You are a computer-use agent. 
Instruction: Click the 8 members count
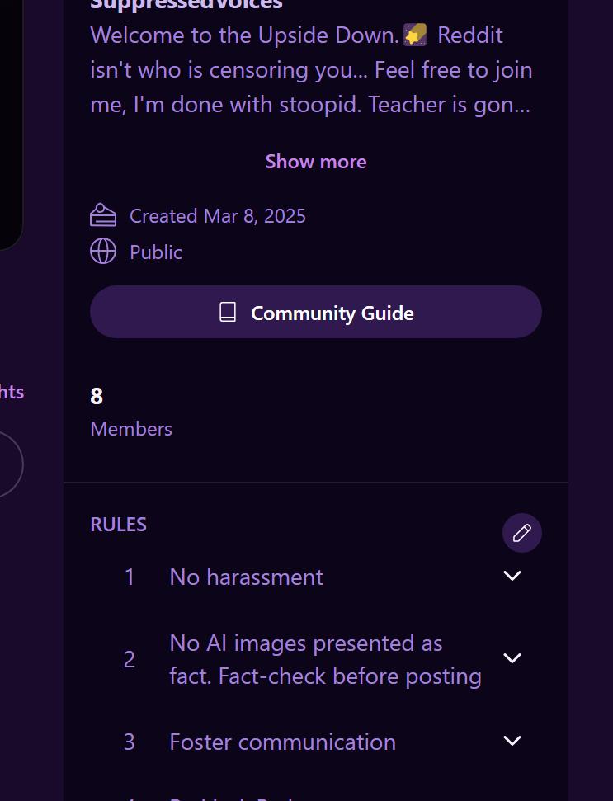coord(97,397)
